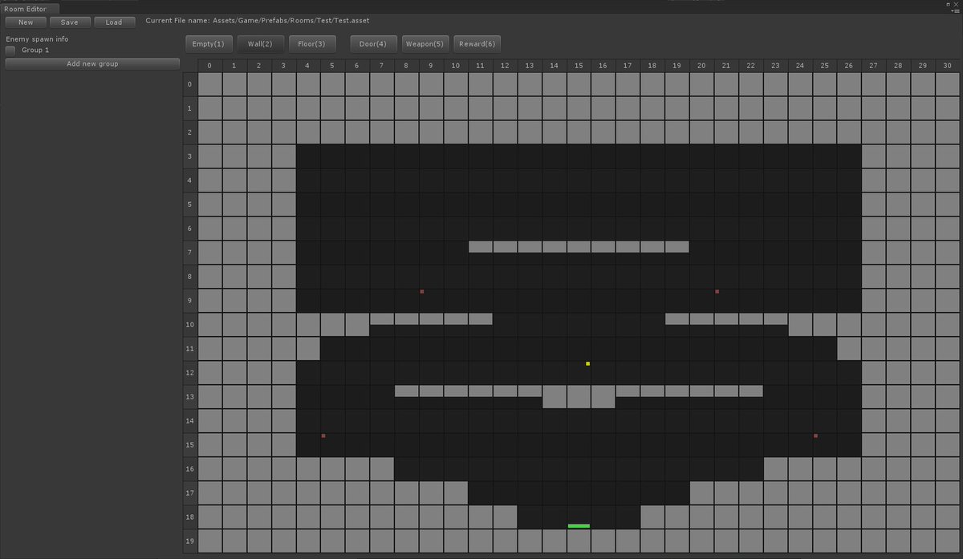Load a different room asset

click(x=115, y=22)
